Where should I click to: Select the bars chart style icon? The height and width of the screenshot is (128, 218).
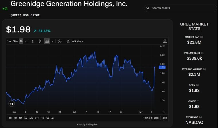point(33,41)
